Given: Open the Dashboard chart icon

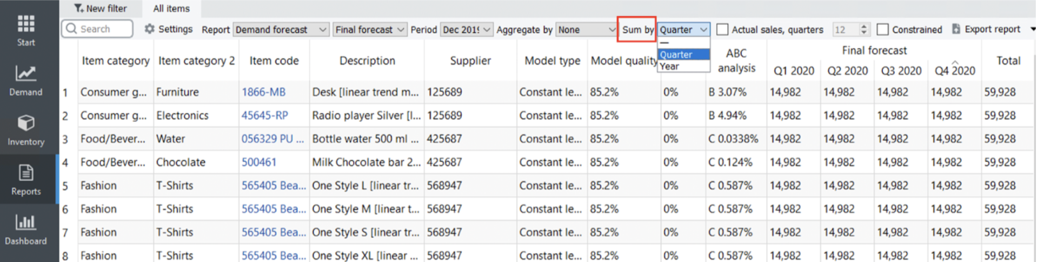Looking at the screenshot, I should (x=25, y=223).
